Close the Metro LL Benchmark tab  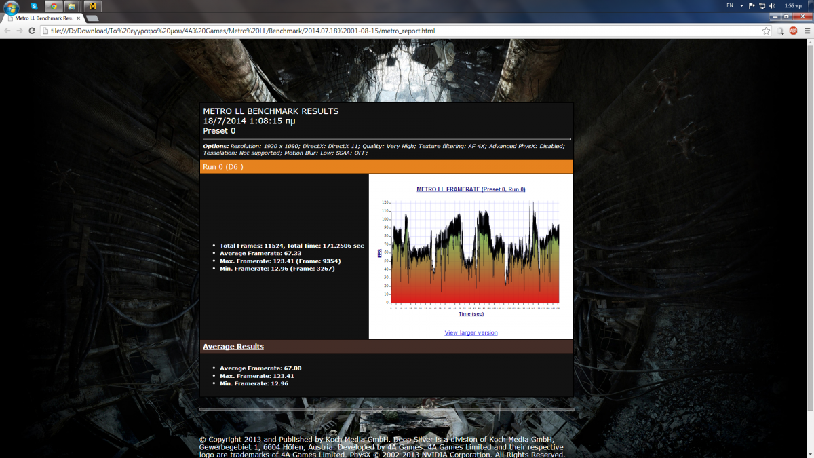pyautogui.click(x=77, y=18)
